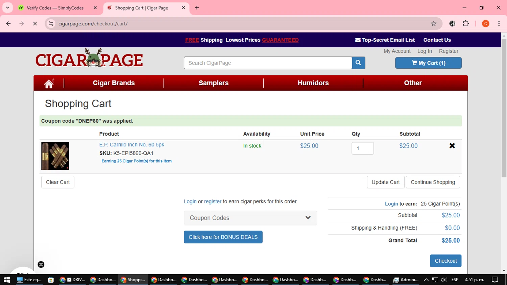Viewport: 507px width, 285px height.
Task: Close the Shopping Cart tab
Action: click(x=184, y=7)
